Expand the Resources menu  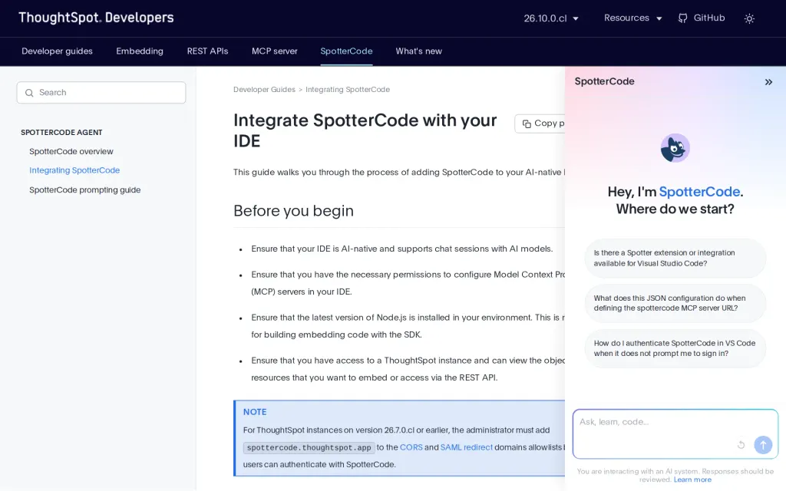632,18
